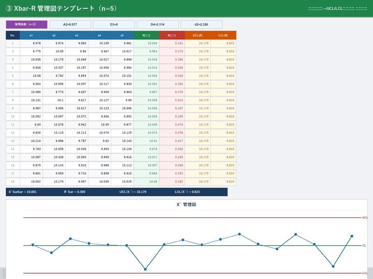Click the green CL label on chart
The width and height of the screenshot is (373, 279).
(364, 246)
